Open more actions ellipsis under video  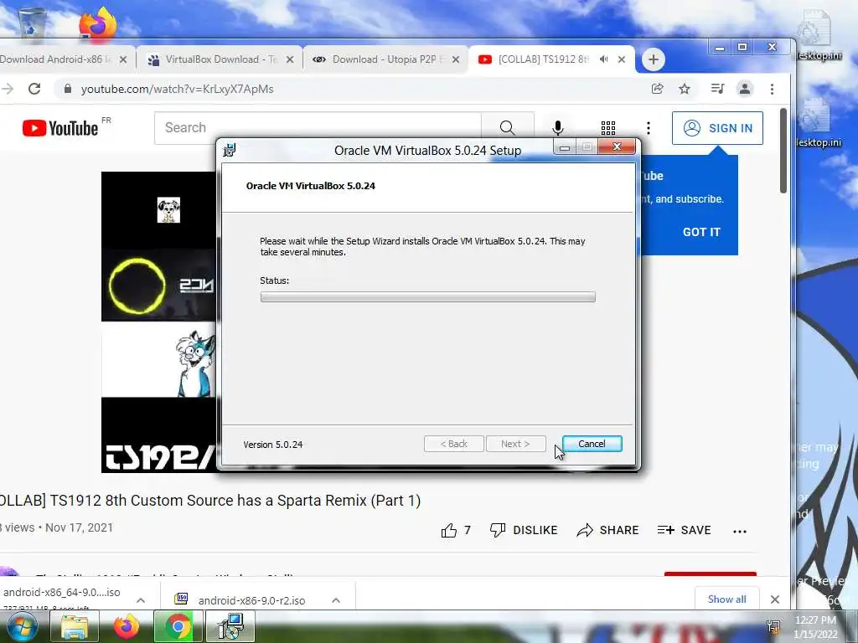(x=740, y=531)
